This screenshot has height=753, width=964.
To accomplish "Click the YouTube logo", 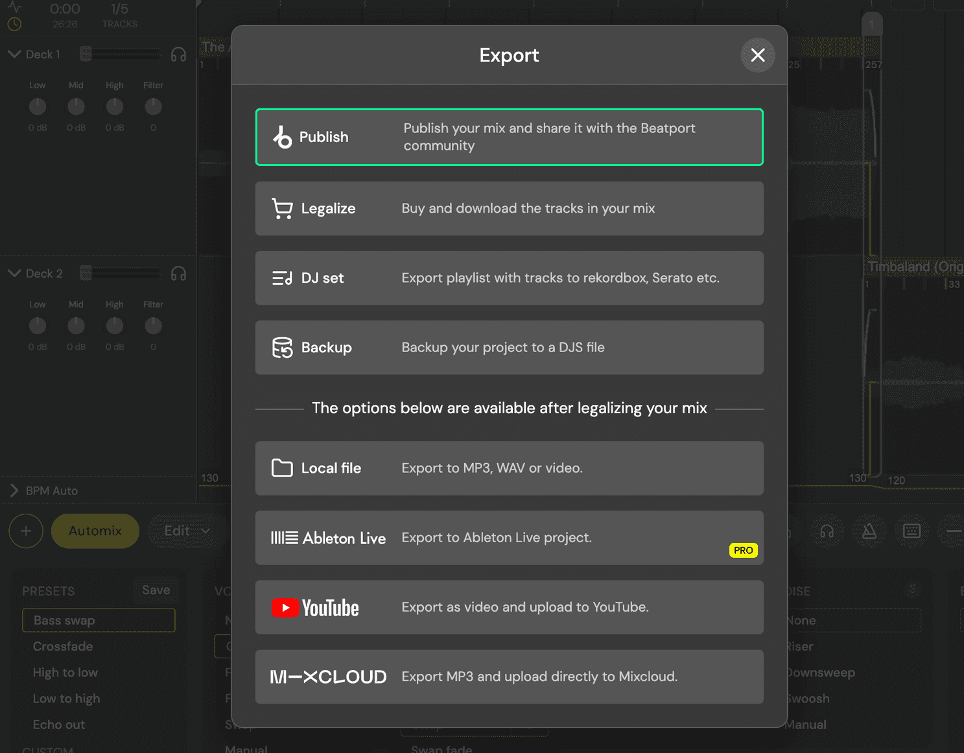I will pos(315,608).
